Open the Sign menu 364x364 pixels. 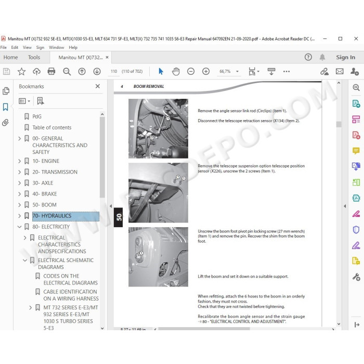(x=40, y=47)
